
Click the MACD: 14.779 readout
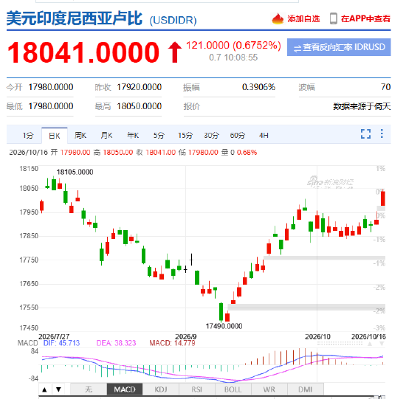coord(172,343)
